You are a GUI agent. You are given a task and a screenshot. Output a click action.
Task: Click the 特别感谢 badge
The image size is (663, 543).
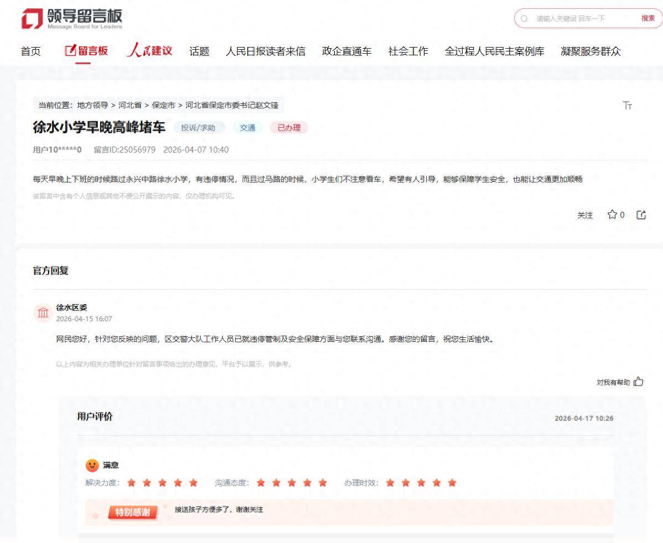[x=133, y=512]
